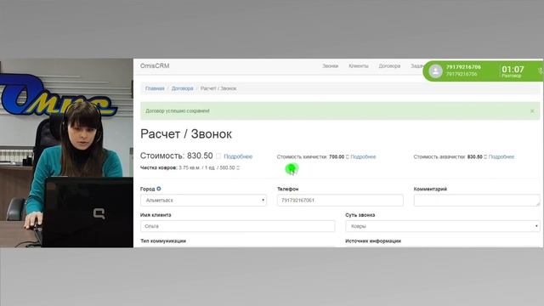Viewport: 544px width, 306px height.
Task: Click the Расчет / Звонок breadcrumb text
Action: point(218,88)
